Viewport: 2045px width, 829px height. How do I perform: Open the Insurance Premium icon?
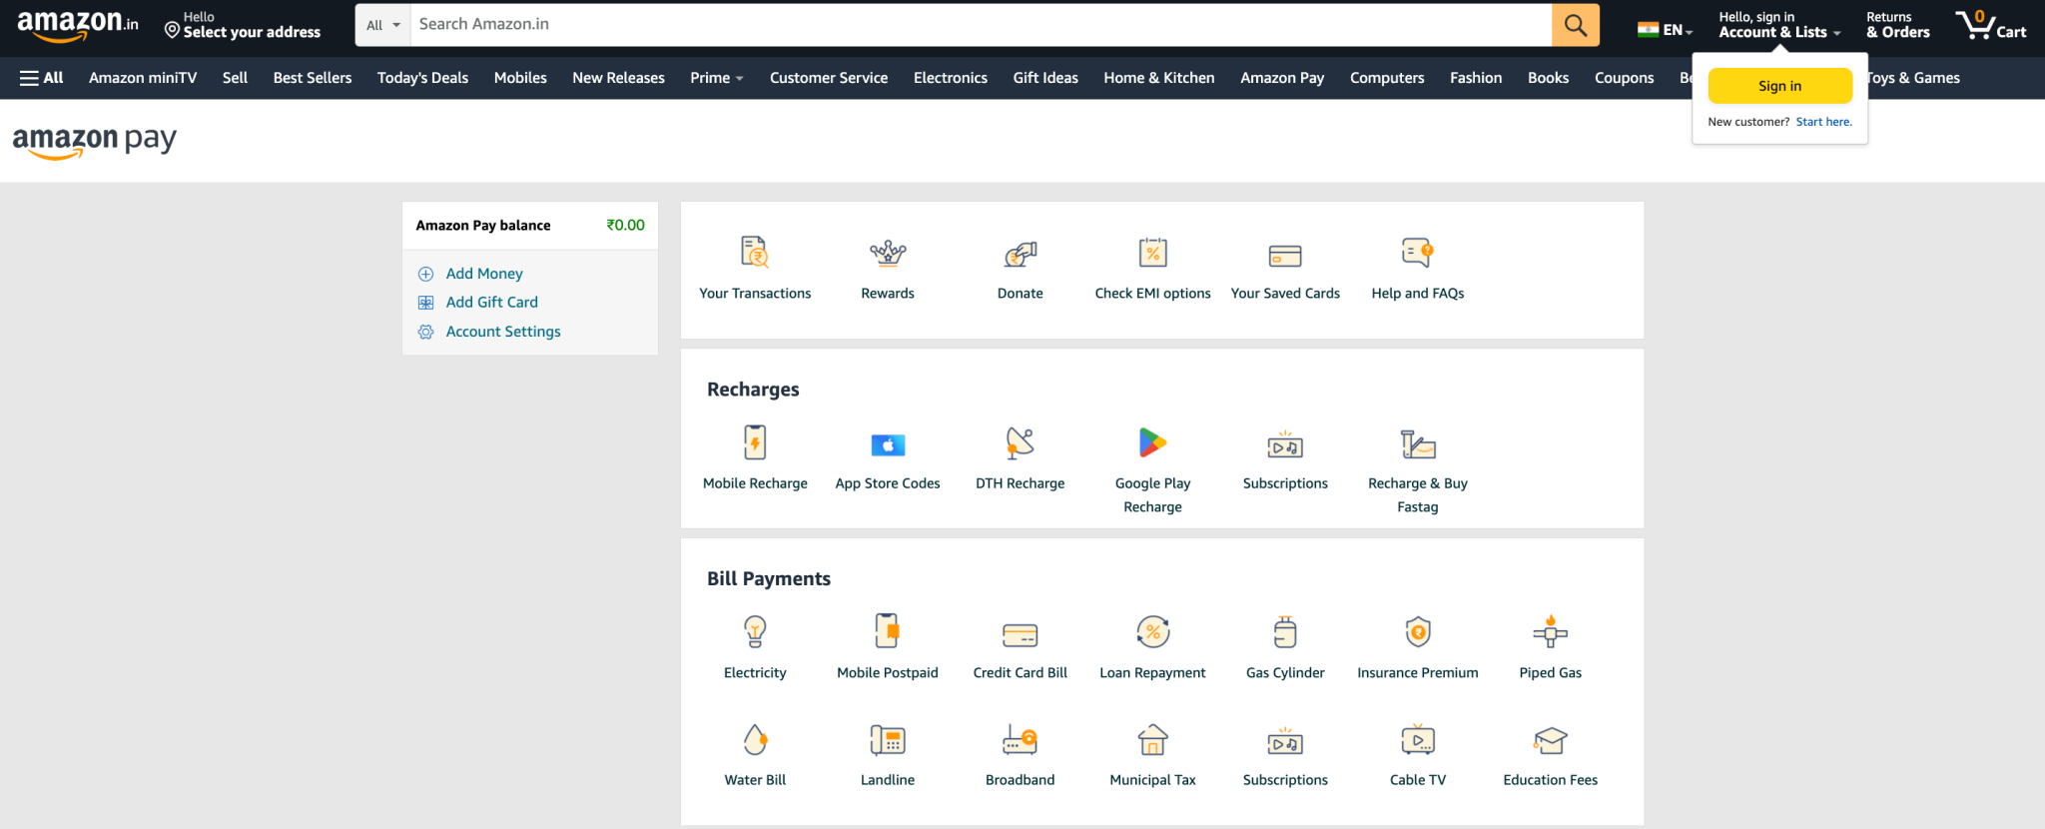point(1418,632)
